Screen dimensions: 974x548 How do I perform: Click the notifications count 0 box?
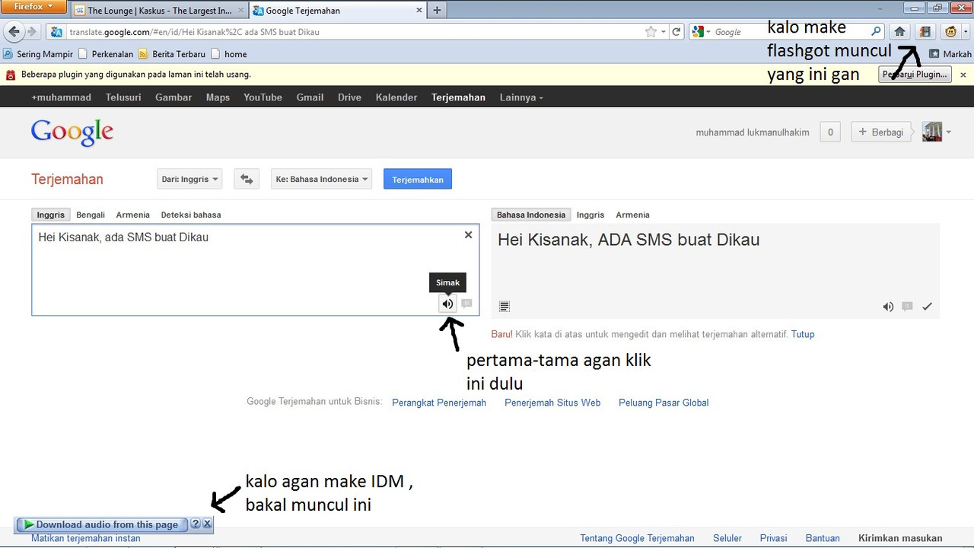click(x=830, y=132)
